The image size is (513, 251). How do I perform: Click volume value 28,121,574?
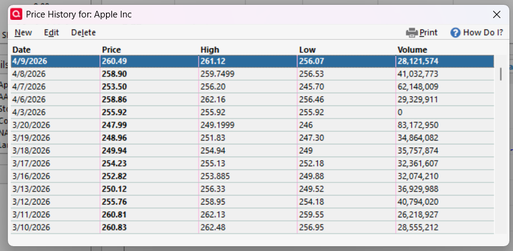click(x=418, y=61)
